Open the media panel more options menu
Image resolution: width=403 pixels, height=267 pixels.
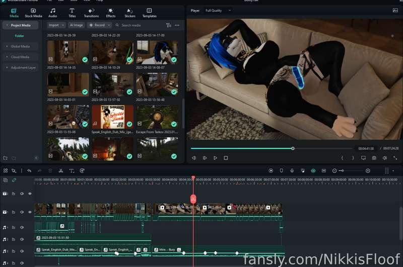[x=177, y=25]
